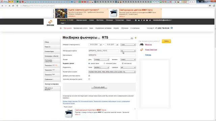Image resolution: width=216 pixels, height=121 pixels.
Task: Open the market dropdown next to МосБиржа фьючерсы
Action: [99, 38]
